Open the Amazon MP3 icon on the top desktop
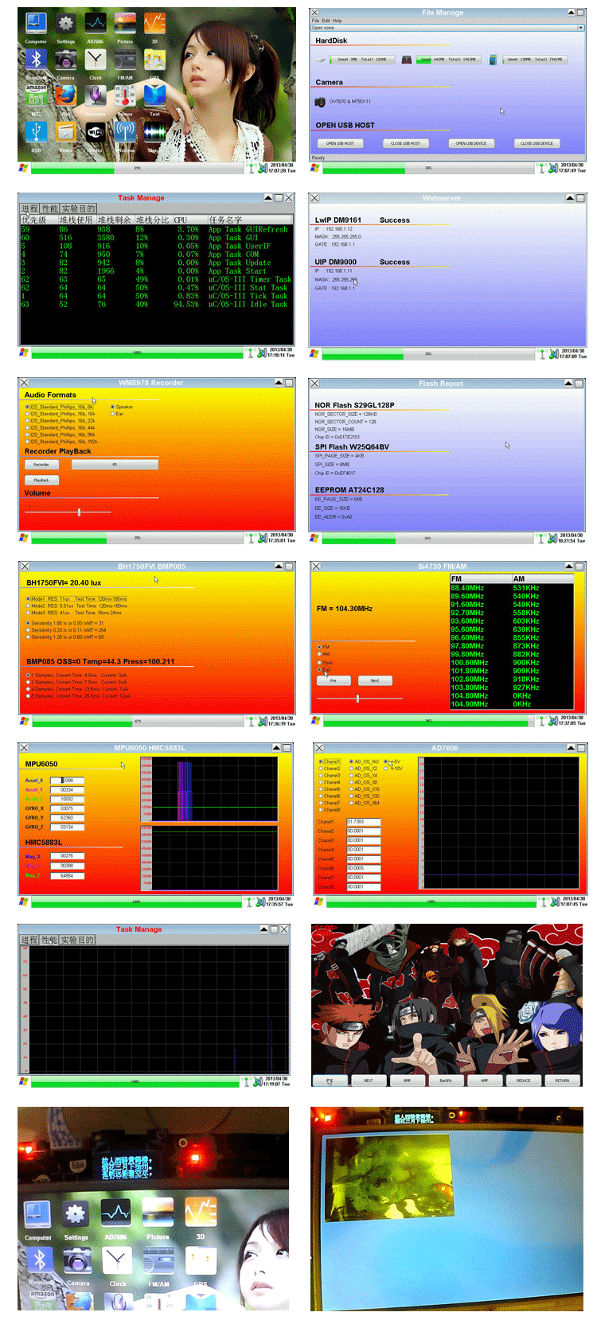This screenshot has width=597, height=1320. (x=37, y=95)
